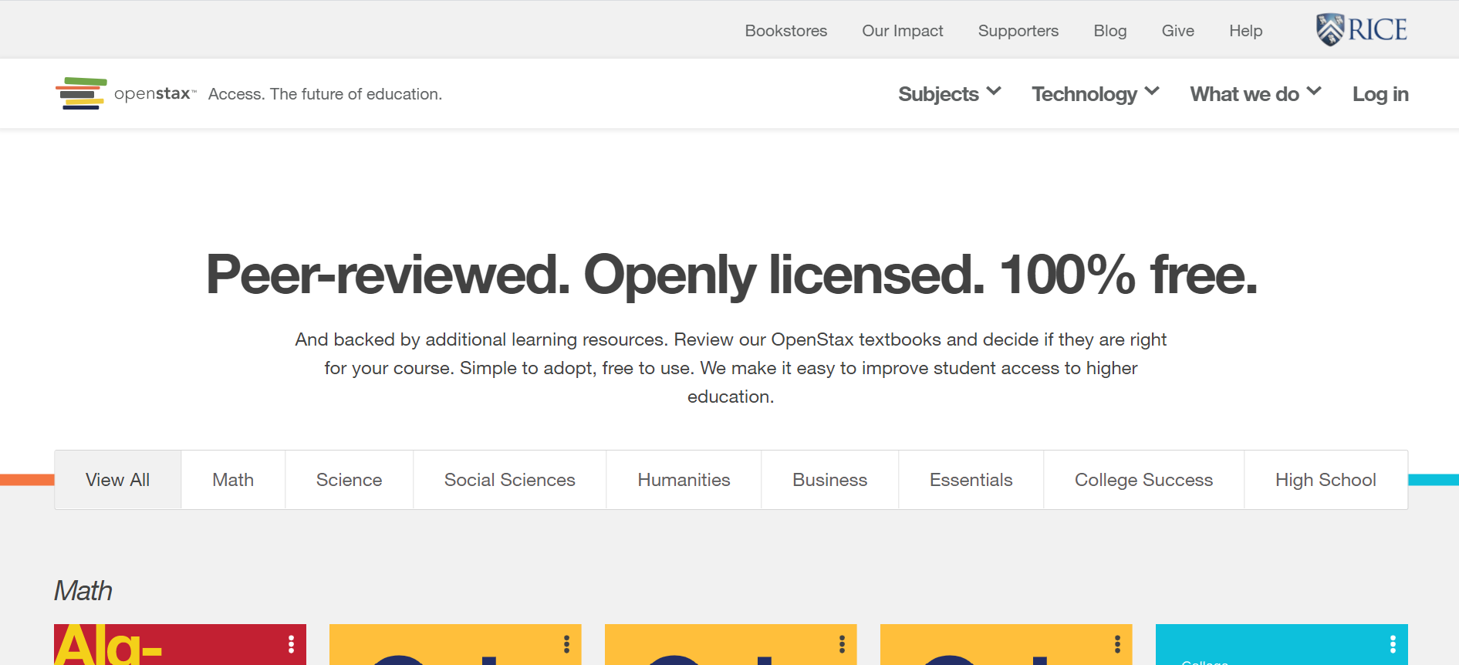This screenshot has width=1459, height=665.
Task: Select the Social Sciences tab
Action: [x=509, y=480]
